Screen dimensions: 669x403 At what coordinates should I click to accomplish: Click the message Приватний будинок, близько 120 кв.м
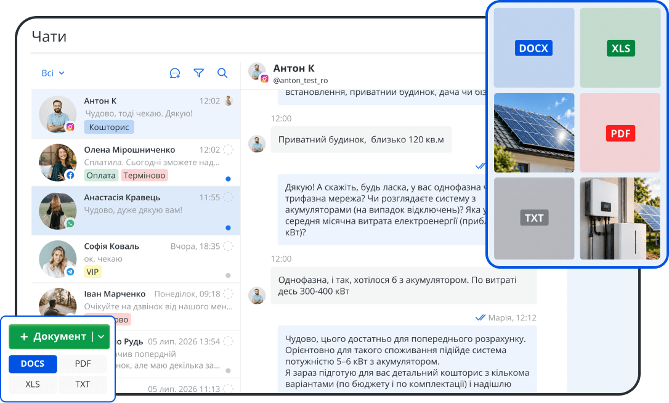tap(361, 140)
